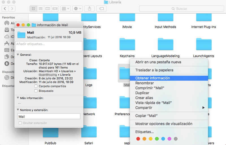Select the Internet Plug-Ins folder

204,17
